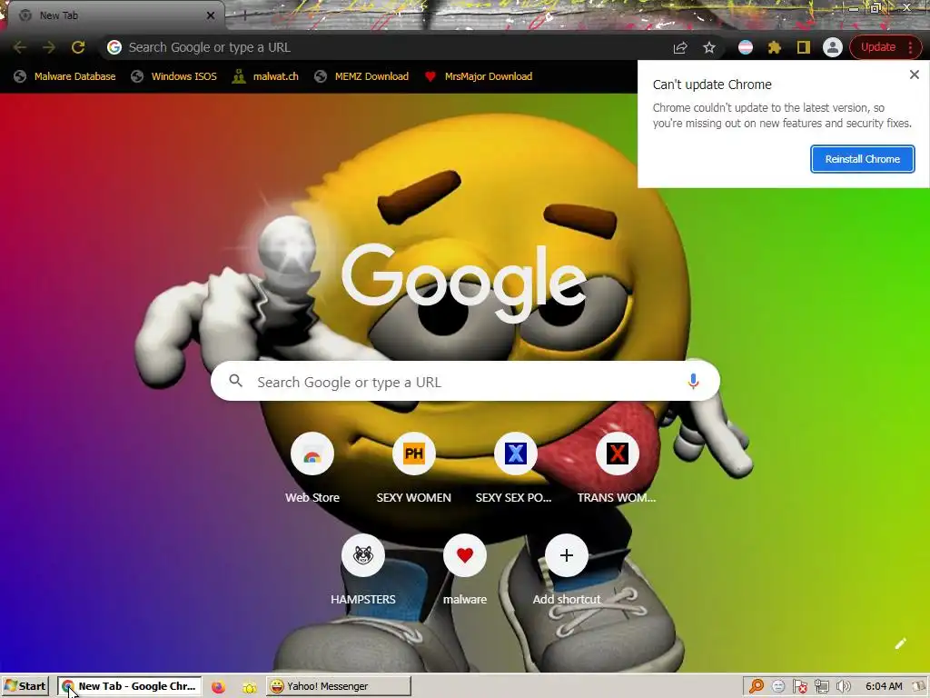
Task: Toggle the side panel icon
Action: click(803, 47)
